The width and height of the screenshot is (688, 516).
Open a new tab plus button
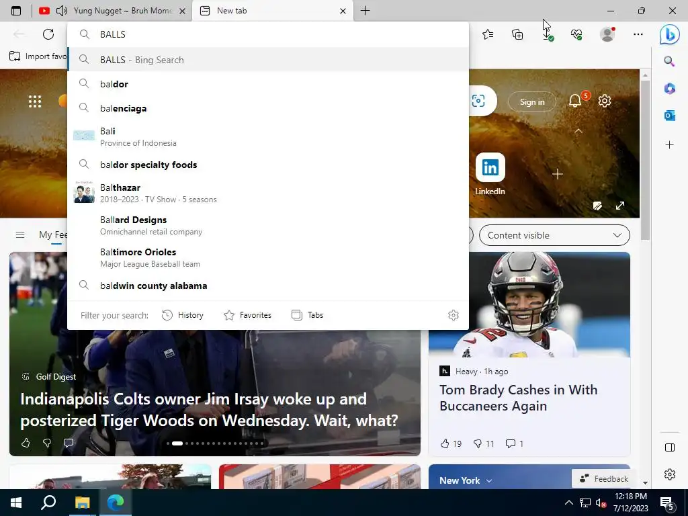pos(365,11)
